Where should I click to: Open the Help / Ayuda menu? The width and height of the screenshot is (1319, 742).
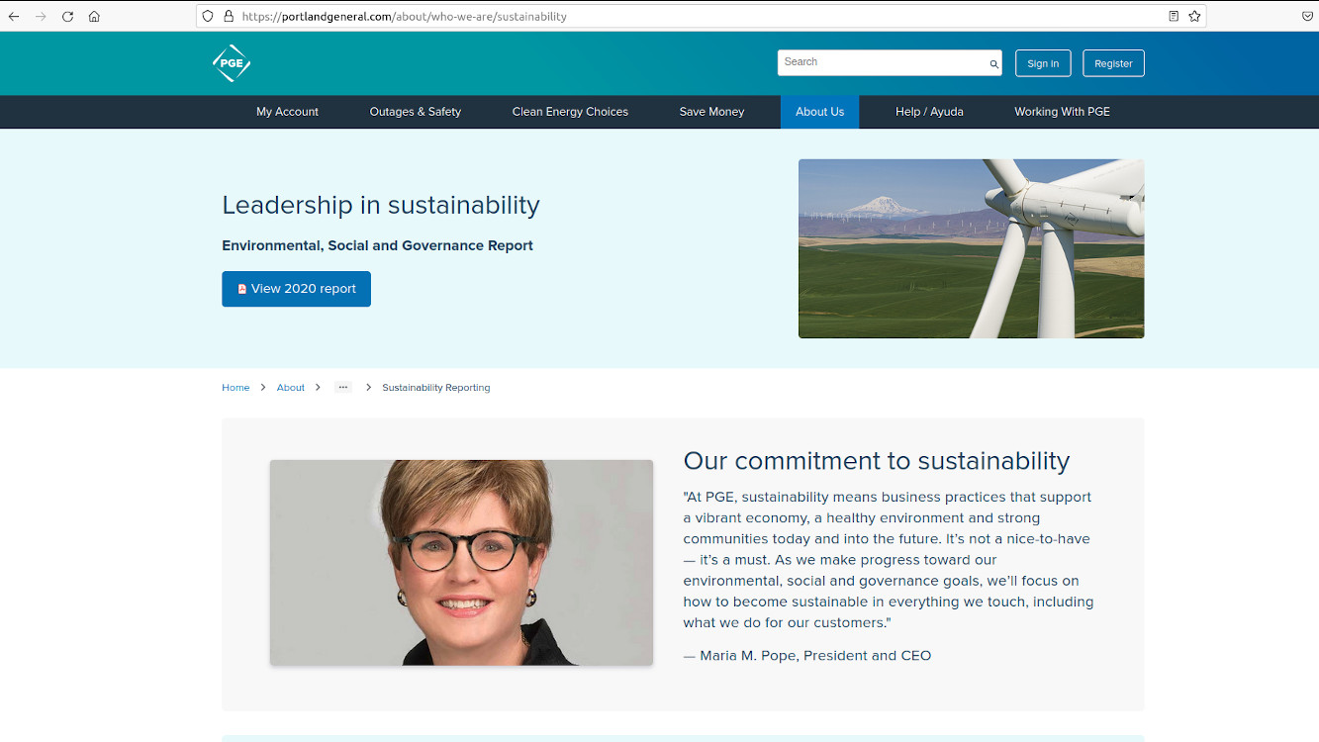coord(928,112)
